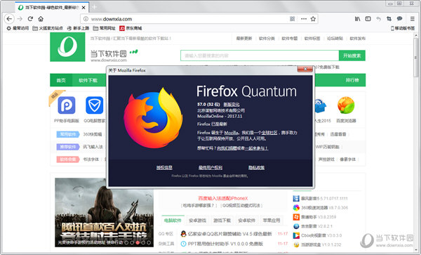Close the downxia browser tab
The image size is (421, 255).
83,8
